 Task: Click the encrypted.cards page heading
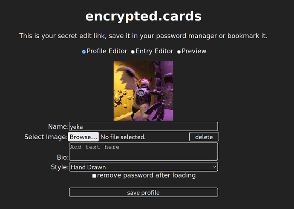coord(144,17)
